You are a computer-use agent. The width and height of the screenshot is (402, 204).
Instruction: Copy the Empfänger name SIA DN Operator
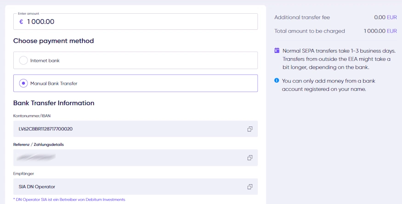coord(250,187)
